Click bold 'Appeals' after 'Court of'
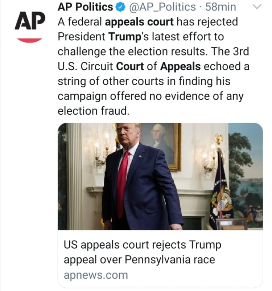 [180, 67]
